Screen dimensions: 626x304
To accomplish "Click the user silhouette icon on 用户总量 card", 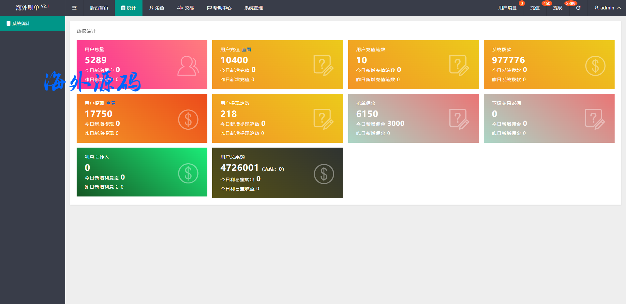I will pos(188,66).
